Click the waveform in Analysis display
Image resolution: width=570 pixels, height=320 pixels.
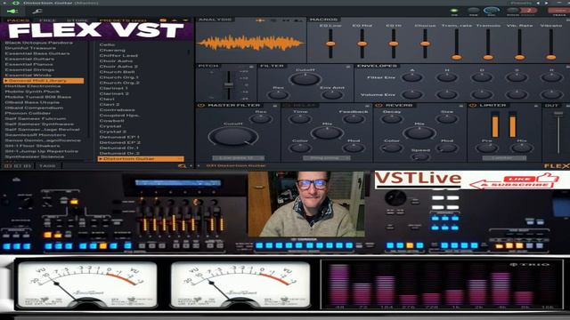click(x=251, y=43)
